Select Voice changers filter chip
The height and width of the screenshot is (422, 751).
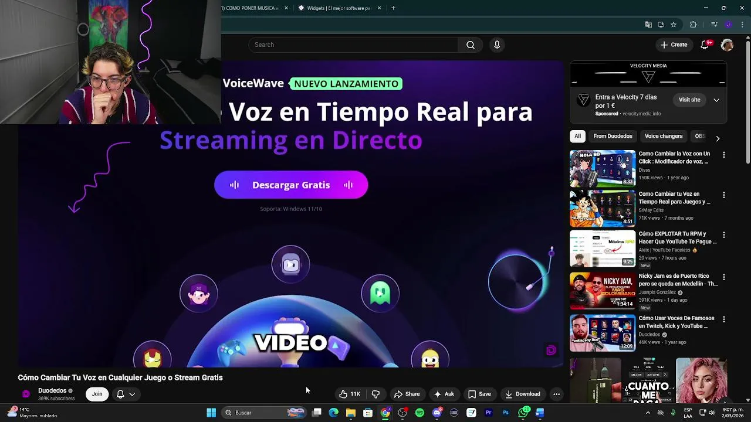click(x=664, y=136)
